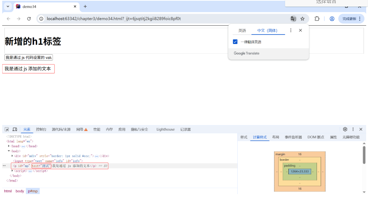Open the 无障碍功能 sidebar tab
The height and width of the screenshot is (197, 368).
(x=351, y=137)
